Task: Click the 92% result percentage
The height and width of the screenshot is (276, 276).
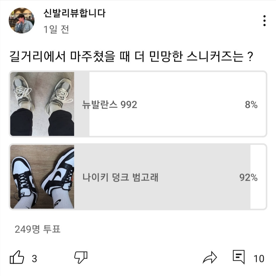Action: click(248, 177)
